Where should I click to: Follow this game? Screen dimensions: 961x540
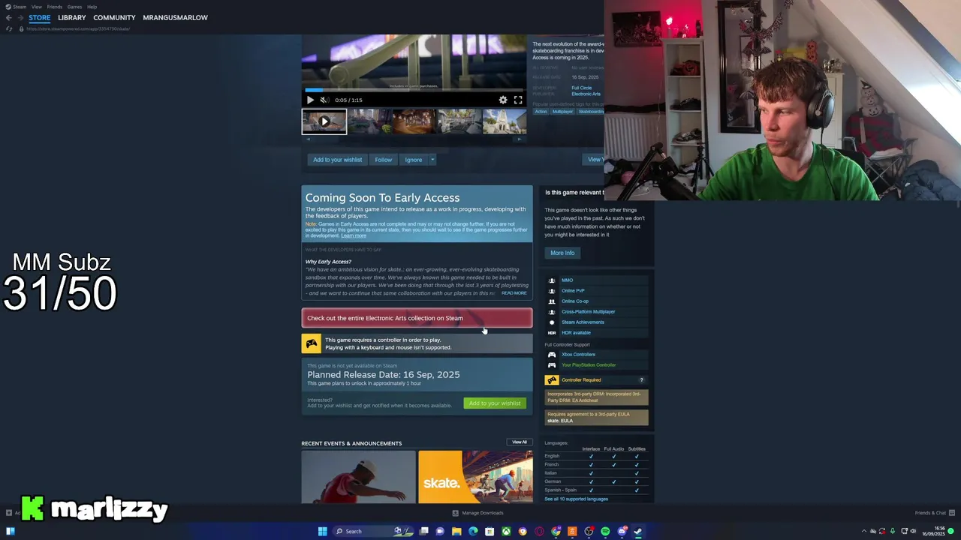click(384, 160)
